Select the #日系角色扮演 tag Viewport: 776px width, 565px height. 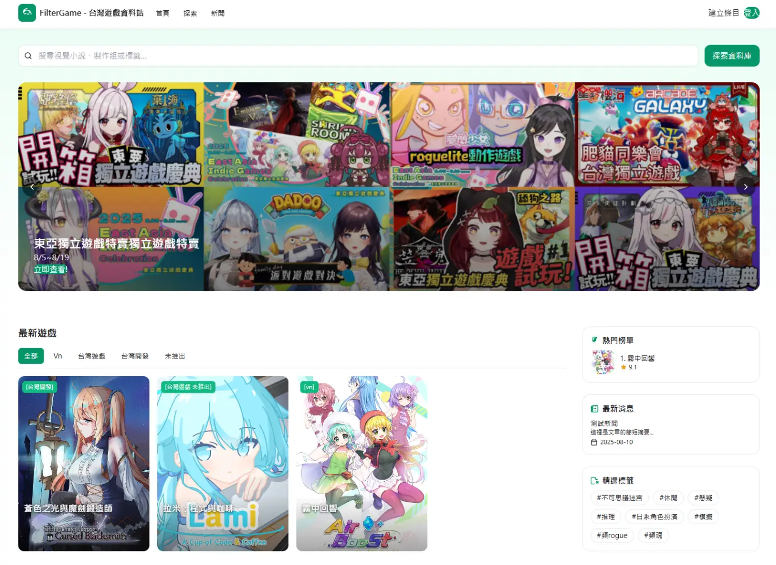[x=654, y=516]
